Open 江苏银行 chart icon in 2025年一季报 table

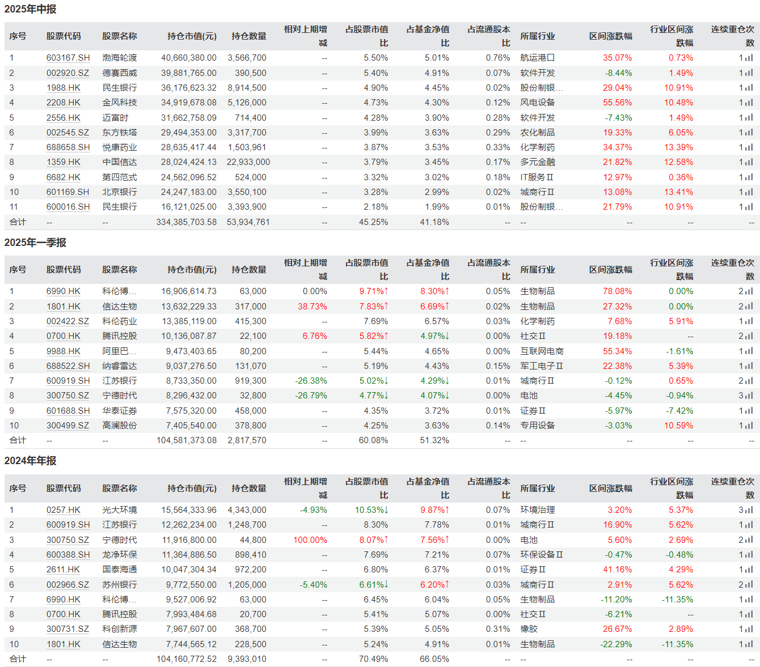coord(749,381)
